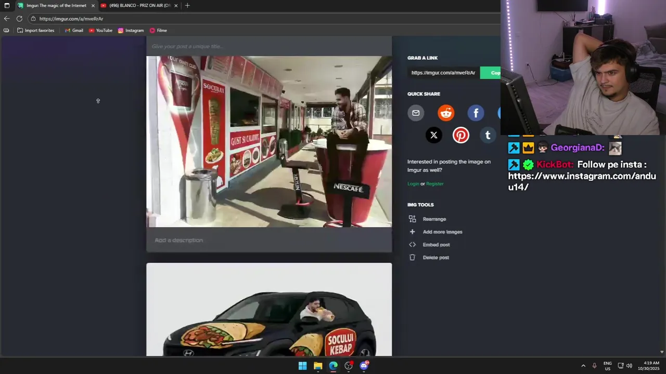Close the Imgur tab

[93, 5]
